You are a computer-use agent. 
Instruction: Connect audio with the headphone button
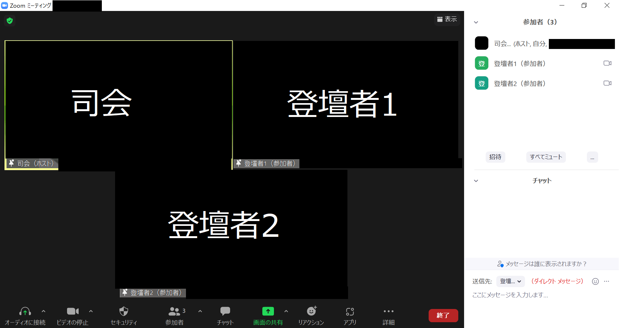[25, 312]
